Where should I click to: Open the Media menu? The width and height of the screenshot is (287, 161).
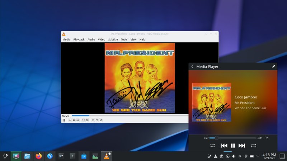tap(66, 39)
